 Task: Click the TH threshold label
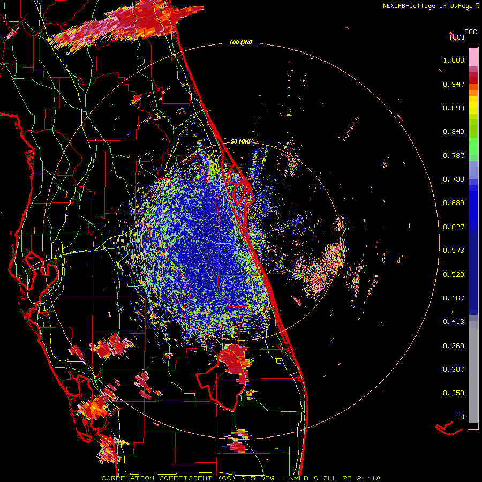460,417
